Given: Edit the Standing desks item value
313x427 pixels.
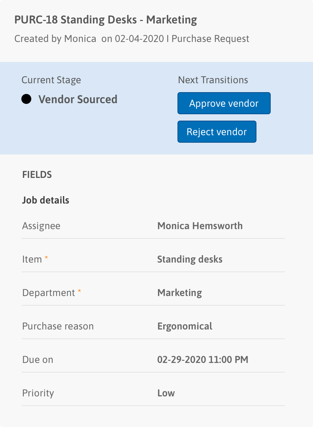Looking at the screenshot, I should coord(190,259).
